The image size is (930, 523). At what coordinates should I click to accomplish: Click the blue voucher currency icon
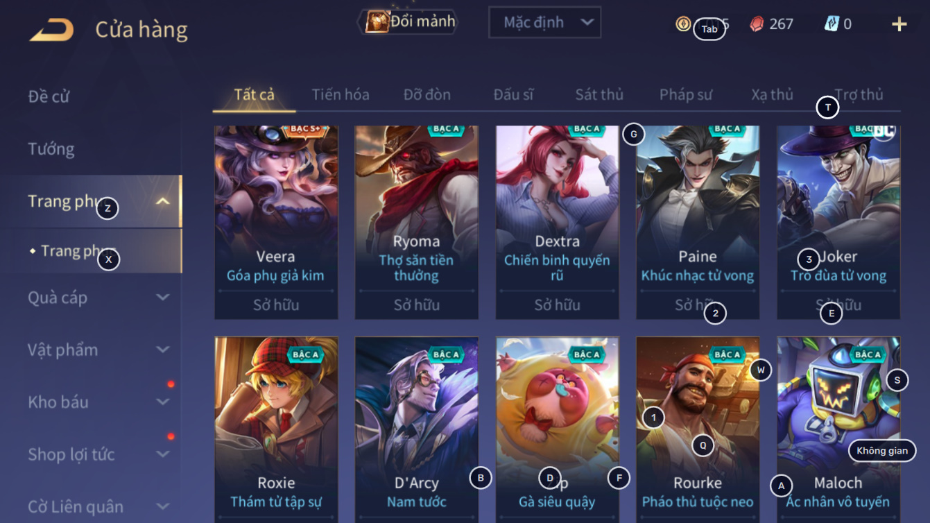pos(832,24)
